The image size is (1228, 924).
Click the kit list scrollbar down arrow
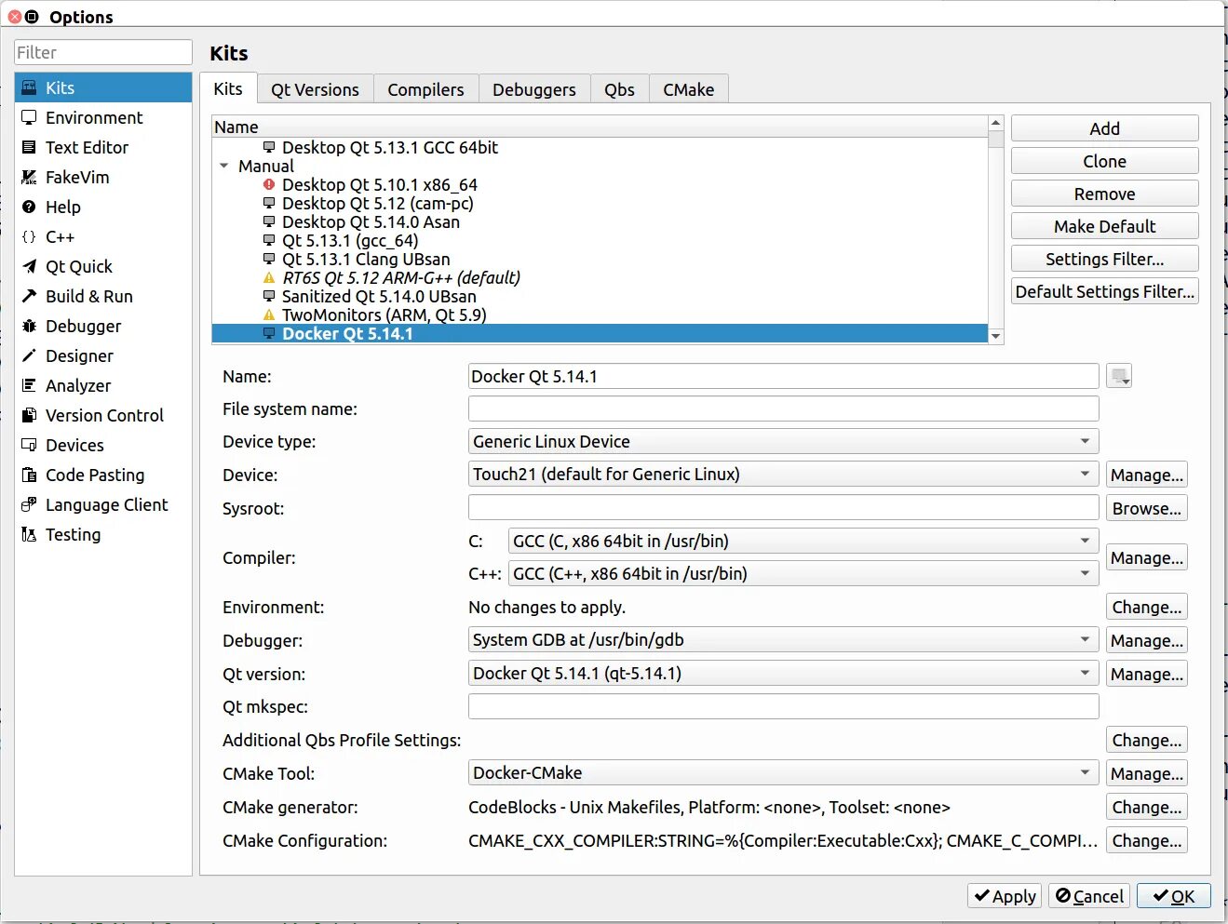tap(996, 336)
